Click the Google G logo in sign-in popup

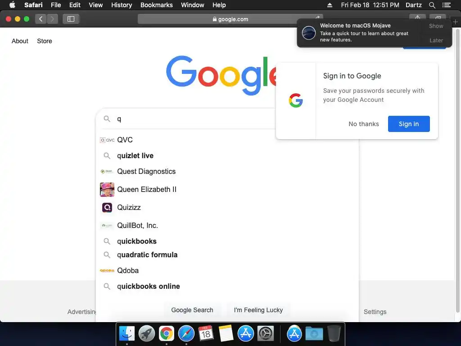coord(296,100)
